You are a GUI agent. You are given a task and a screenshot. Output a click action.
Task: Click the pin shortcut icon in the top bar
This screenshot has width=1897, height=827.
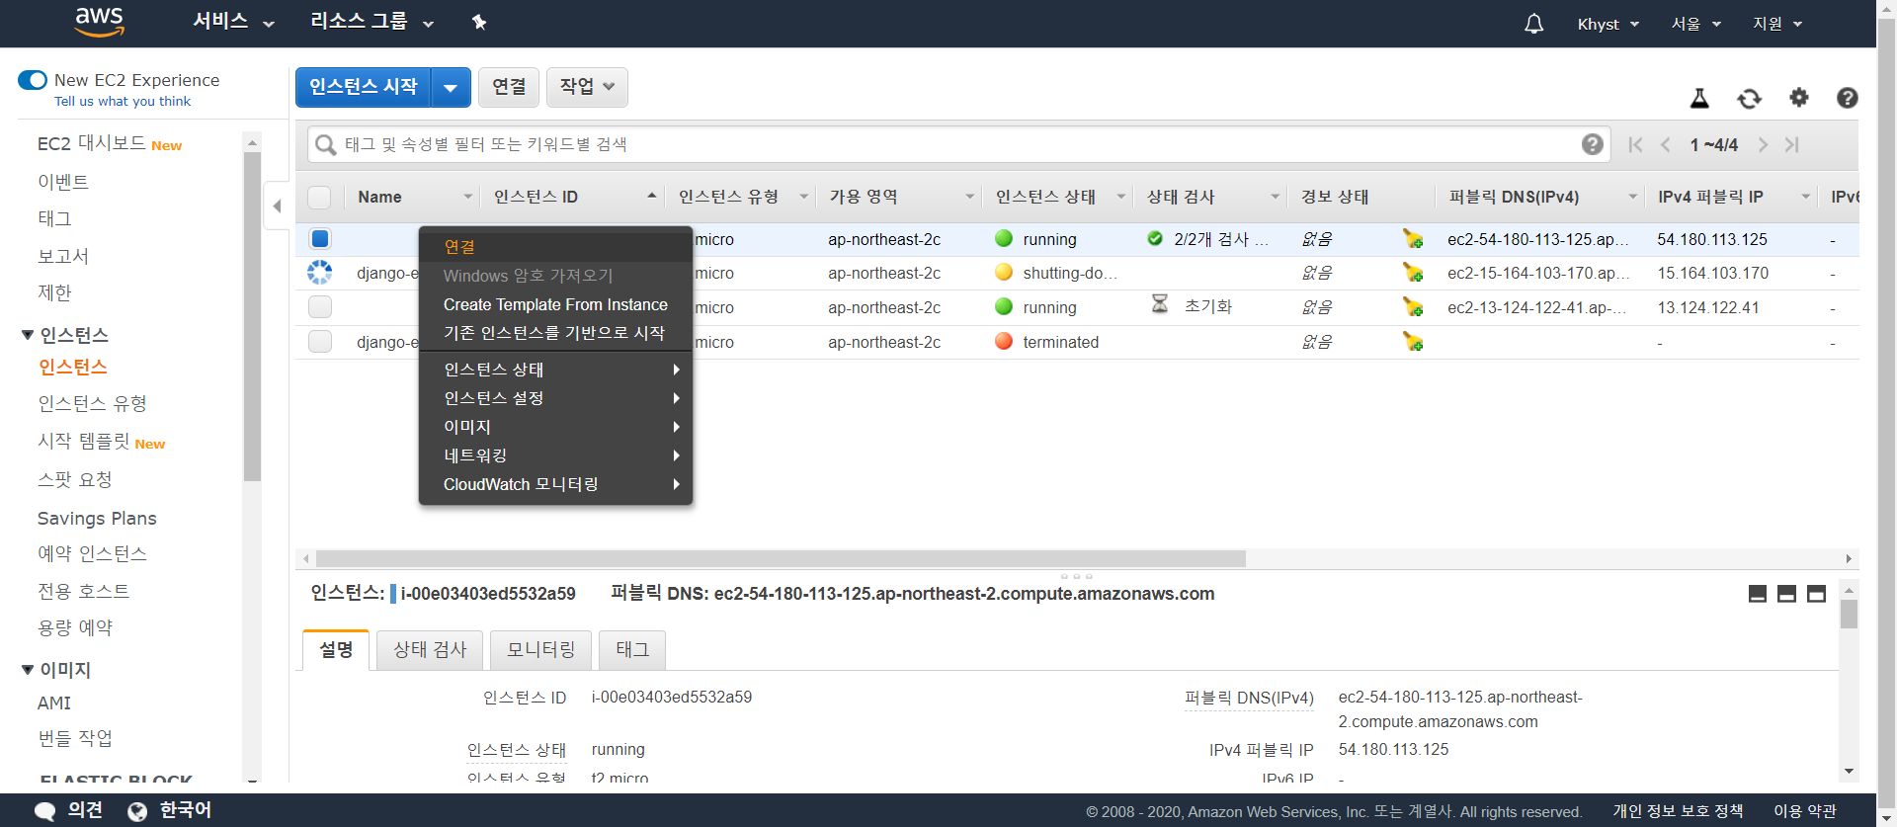479,22
